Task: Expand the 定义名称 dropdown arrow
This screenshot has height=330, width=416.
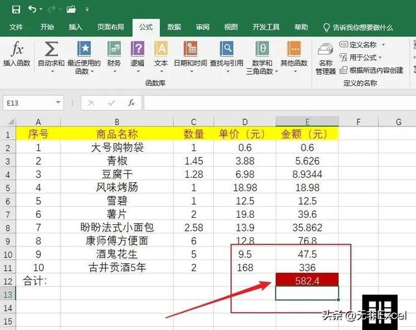Action: click(383, 45)
